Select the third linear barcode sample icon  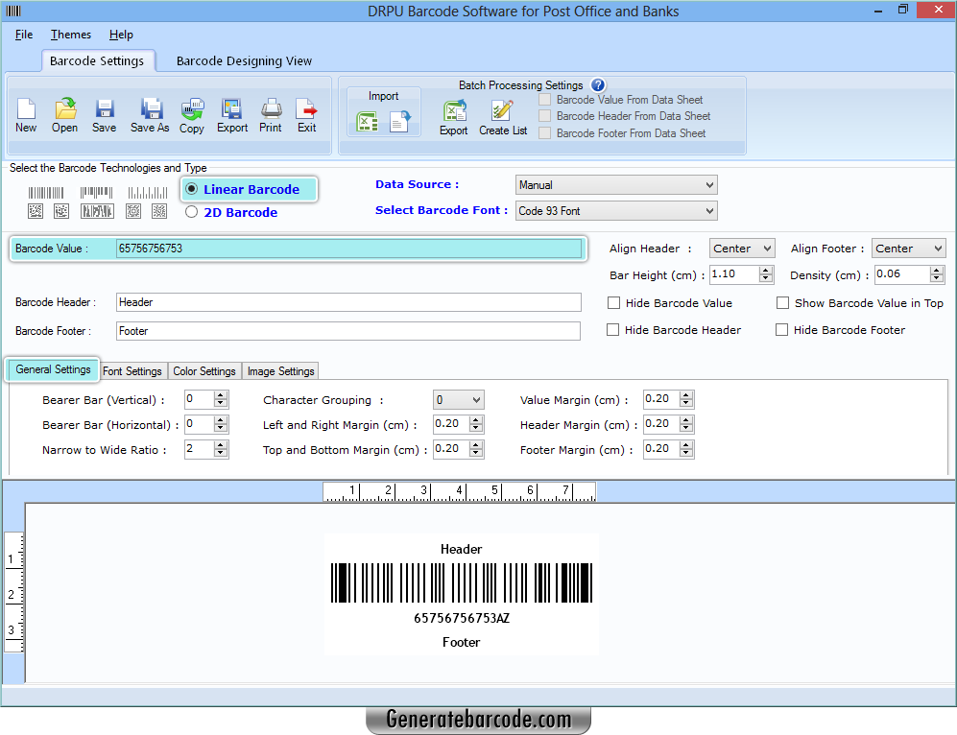(x=147, y=193)
